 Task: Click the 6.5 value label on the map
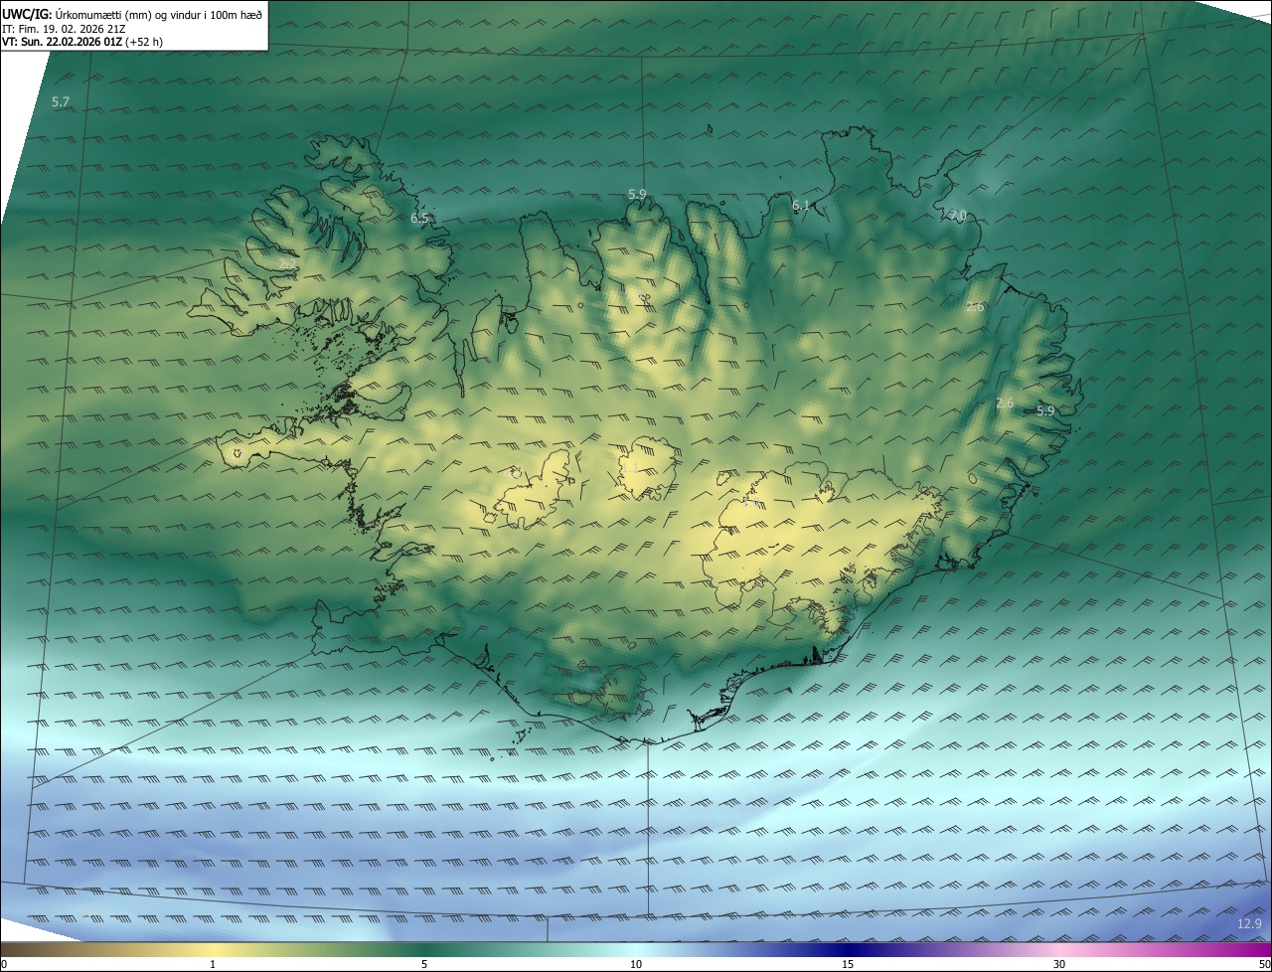point(420,218)
